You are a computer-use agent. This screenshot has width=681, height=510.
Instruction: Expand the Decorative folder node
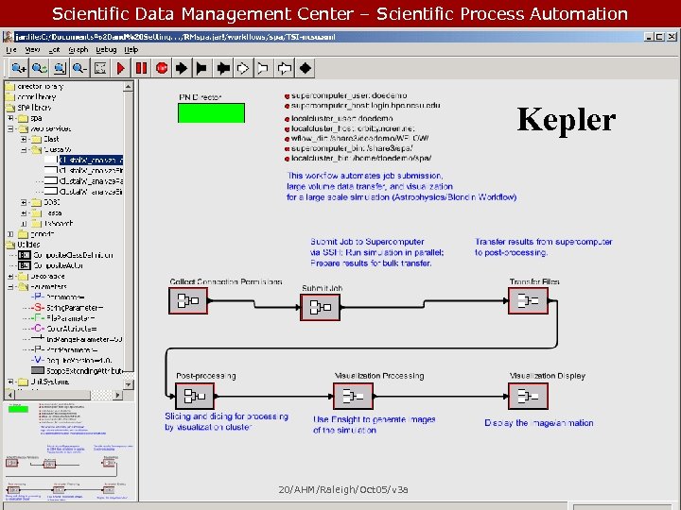click(x=10, y=276)
